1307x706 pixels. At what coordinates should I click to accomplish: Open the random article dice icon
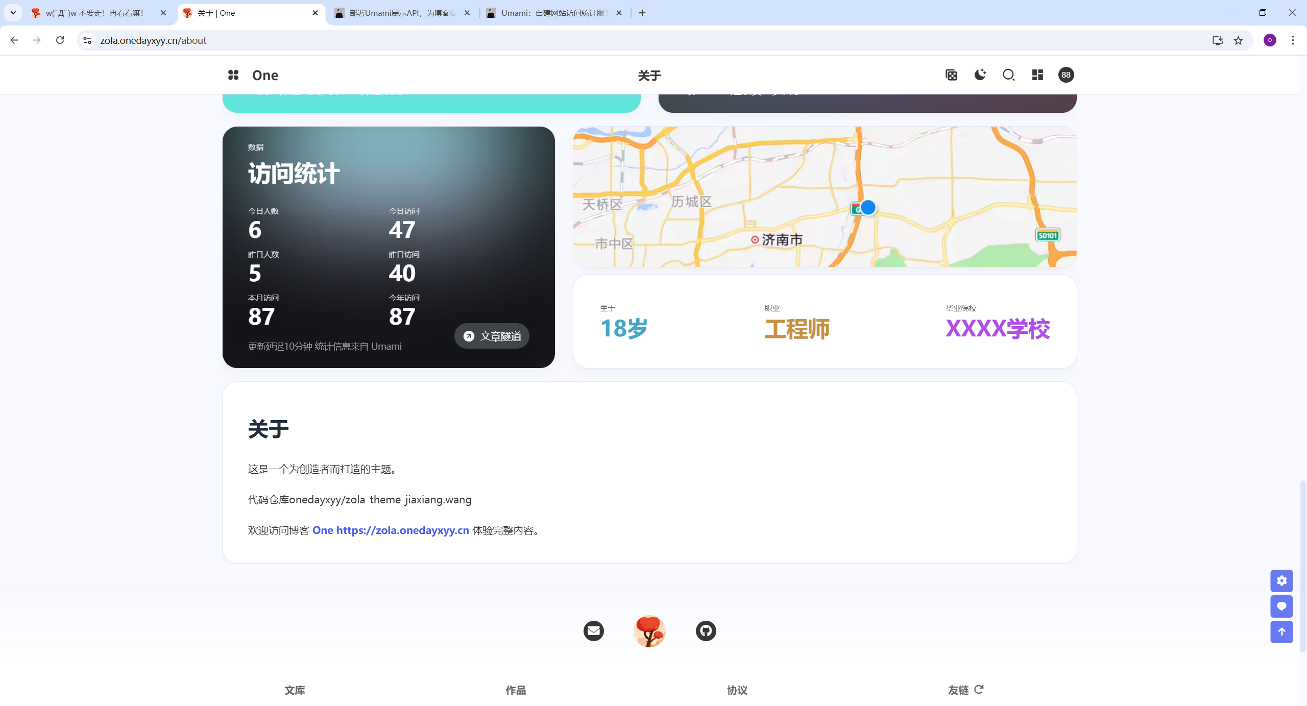pos(951,75)
